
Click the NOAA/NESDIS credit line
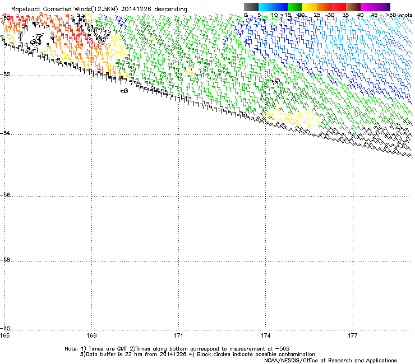coord(330,361)
